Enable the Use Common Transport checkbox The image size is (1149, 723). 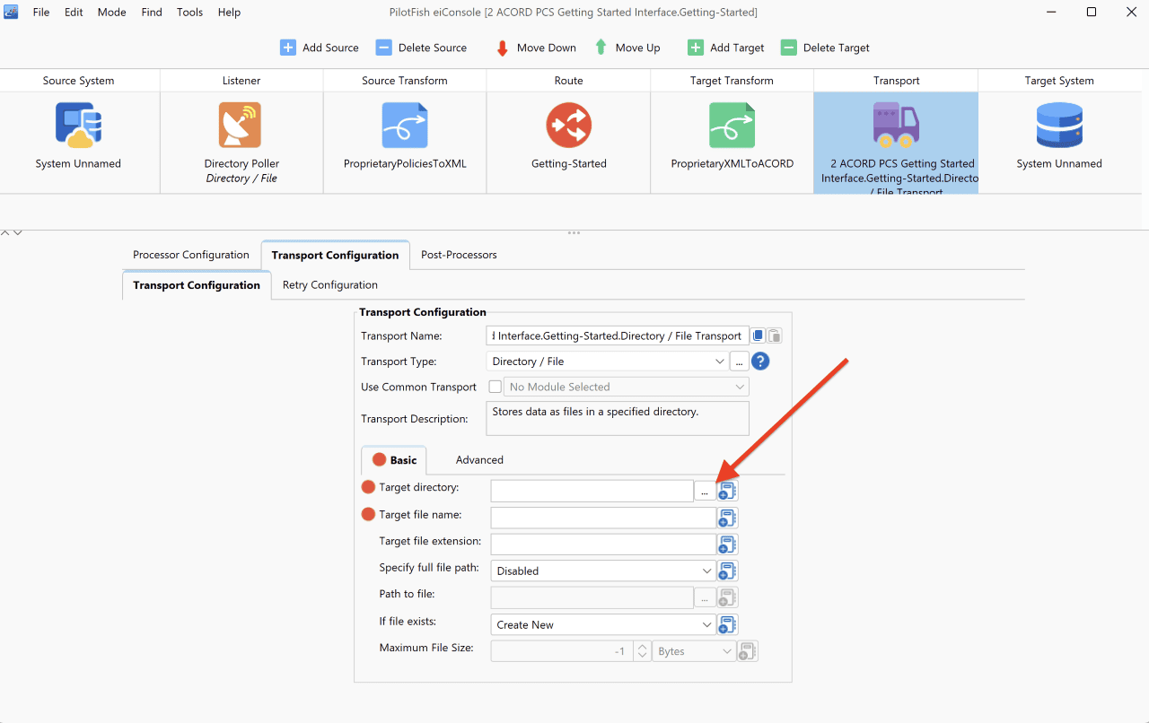pyautogui.click(x=495, y=387)
